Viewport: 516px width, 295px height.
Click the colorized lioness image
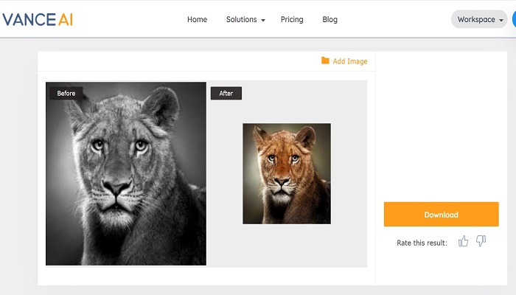(x=287, y=173)
